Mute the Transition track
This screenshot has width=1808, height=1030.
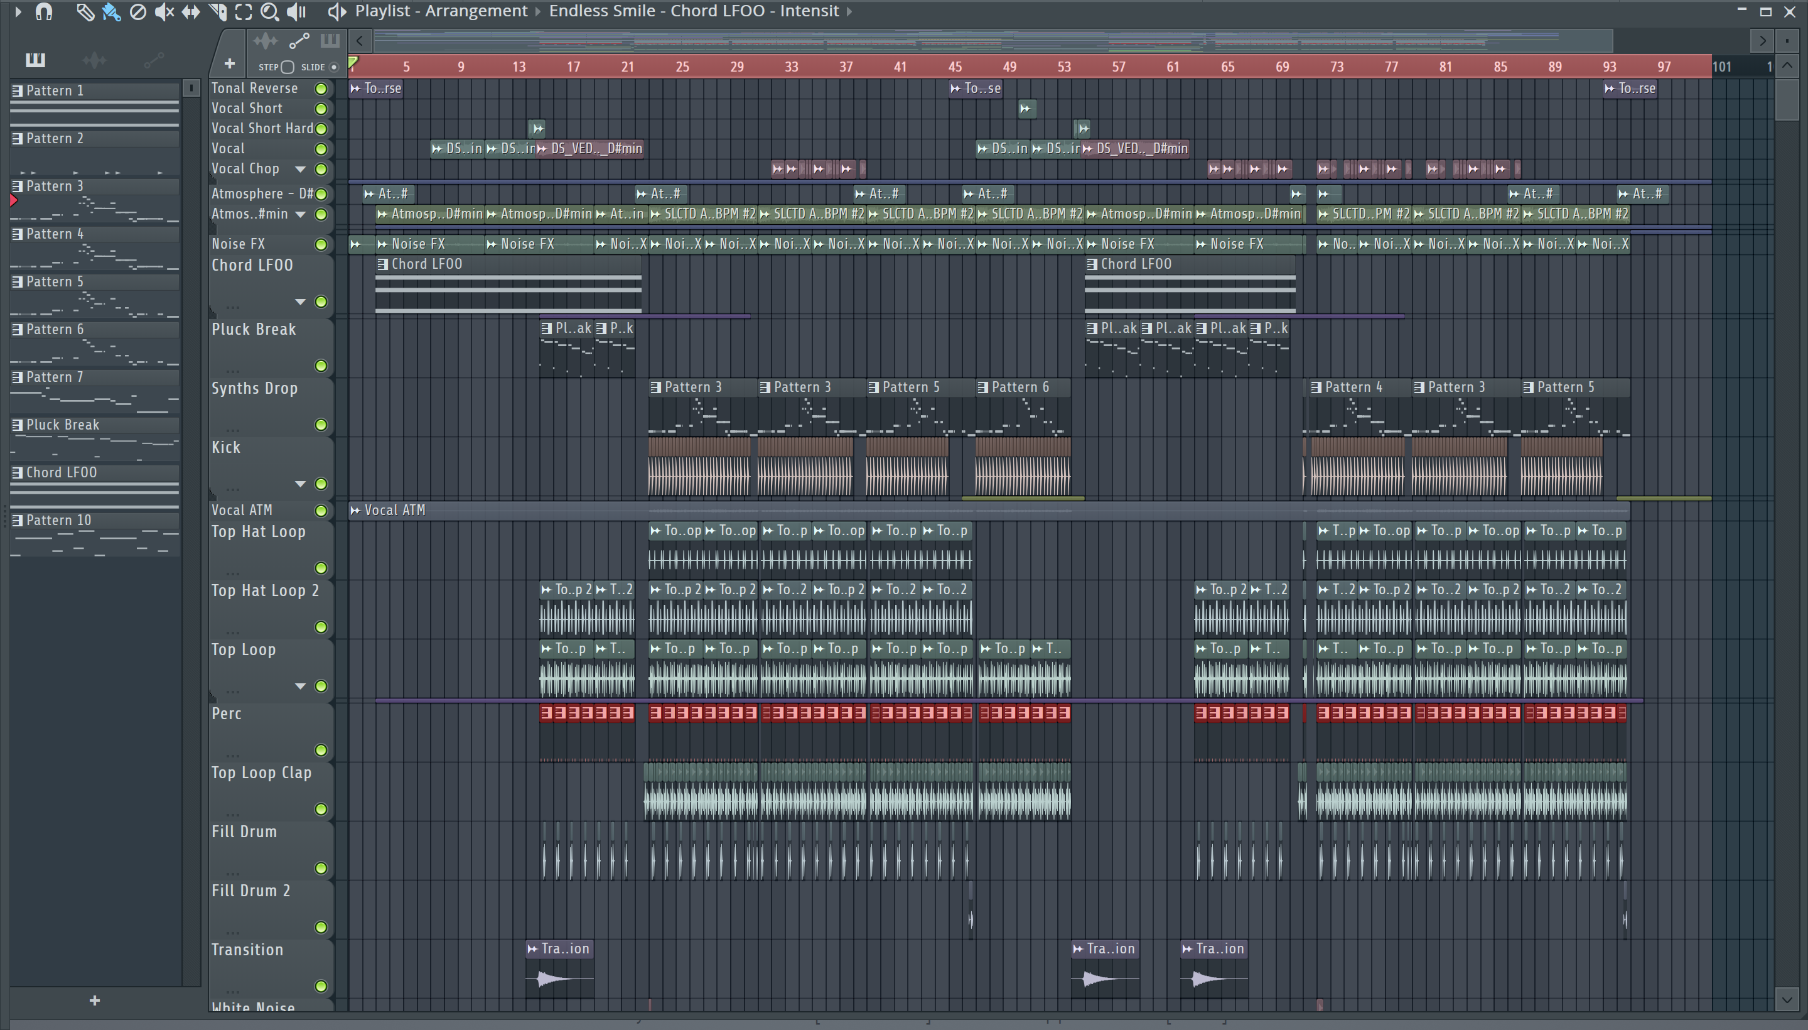(321, 987)
